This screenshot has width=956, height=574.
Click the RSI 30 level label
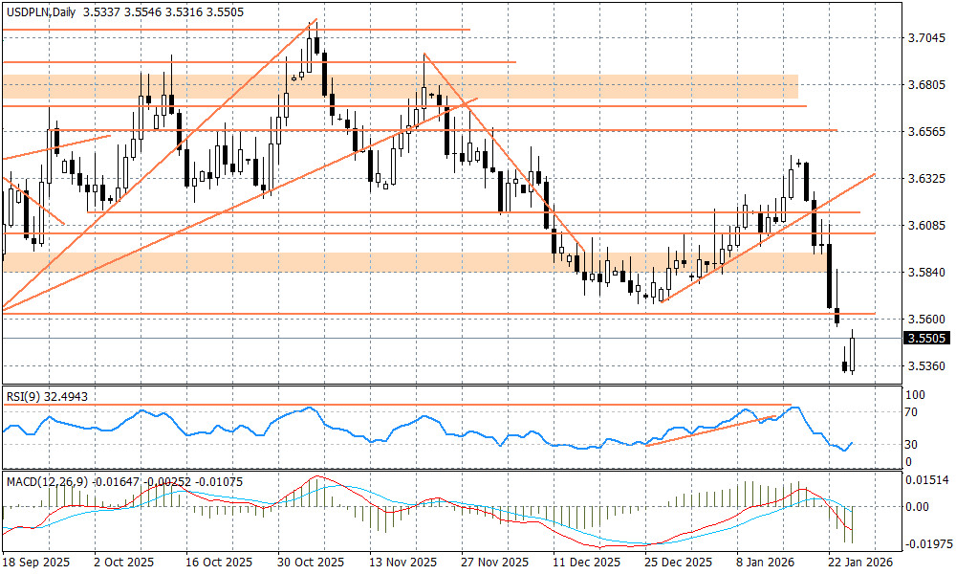click(911, 445)
